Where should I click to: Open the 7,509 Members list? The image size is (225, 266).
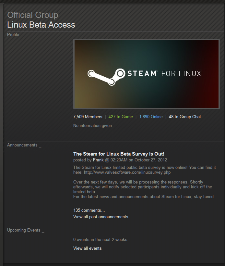[x=88, y=117]
